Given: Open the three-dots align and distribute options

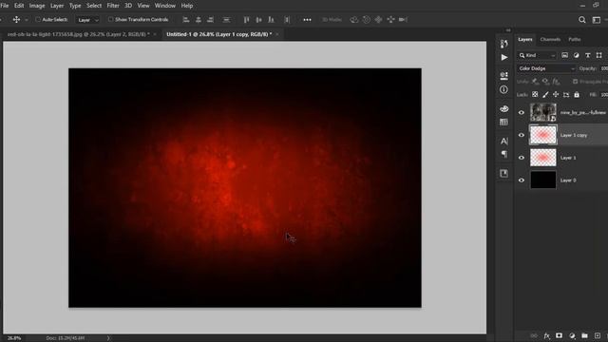Looking at the screenshot, I should pyautogui.click(x=307, y=19).
